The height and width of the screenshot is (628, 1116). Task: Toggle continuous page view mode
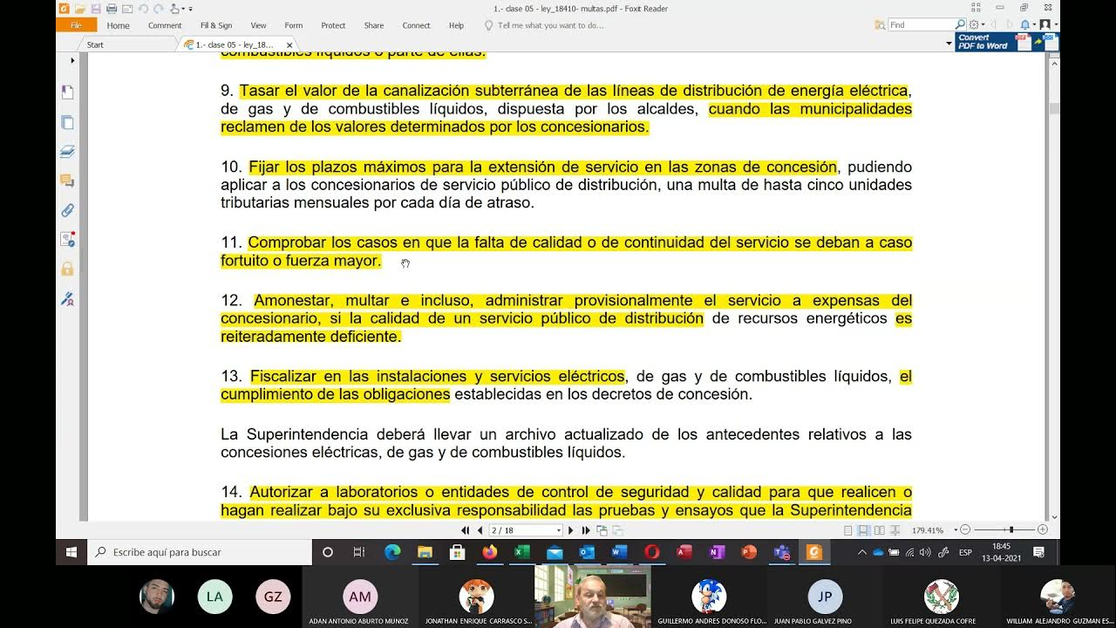pos(863,530)
